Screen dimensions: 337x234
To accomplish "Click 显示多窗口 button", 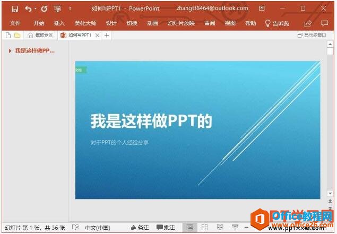I will pyautogui.click(x=312, y=35).
